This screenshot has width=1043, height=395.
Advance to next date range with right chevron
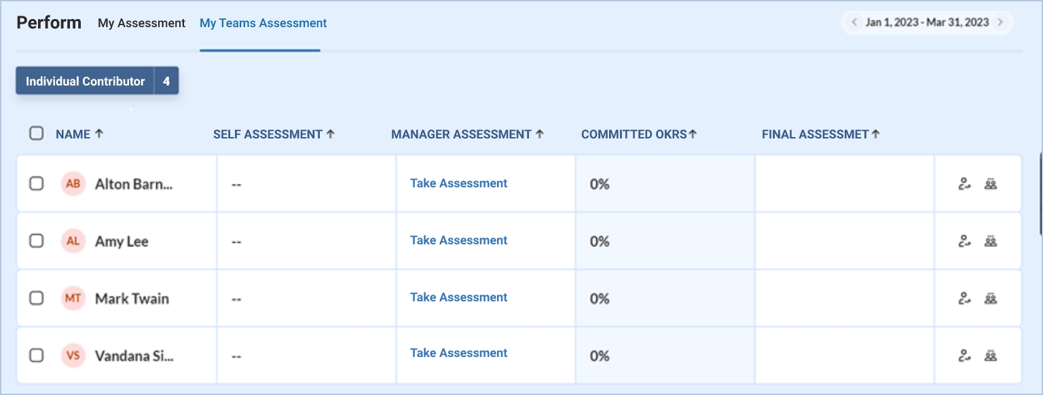click(1000, 22)
